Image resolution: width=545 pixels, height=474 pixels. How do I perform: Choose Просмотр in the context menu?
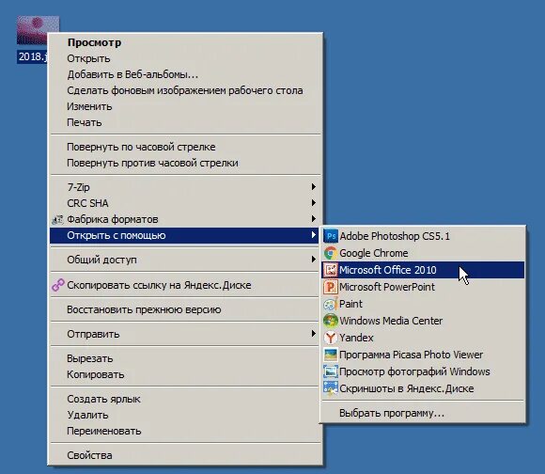[185, 42]
